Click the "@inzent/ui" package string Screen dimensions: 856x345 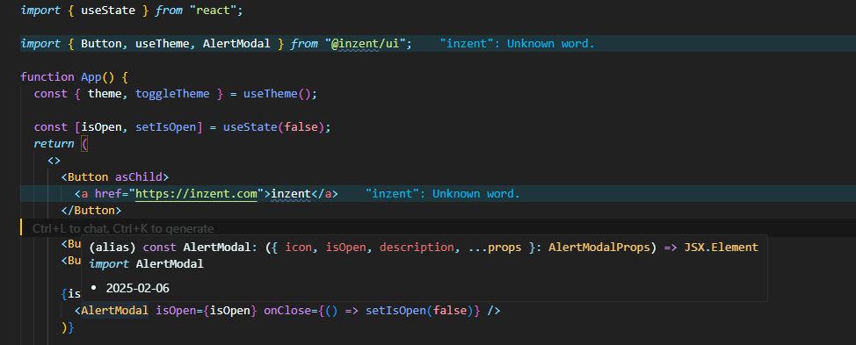[368, 44]
